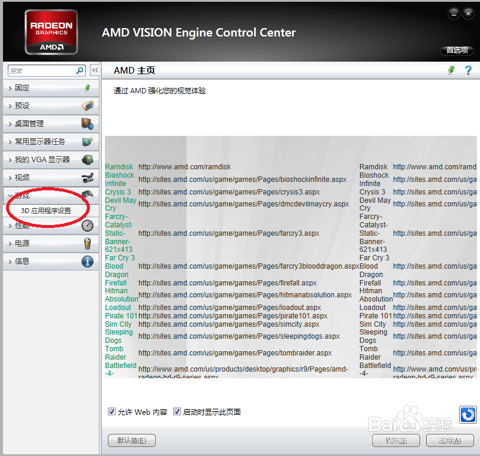Image resolution: width=480 pixels, height=456 pixels.
Task: Toggle 允许 Web 内容 checkbox
Action: [111, 411]
